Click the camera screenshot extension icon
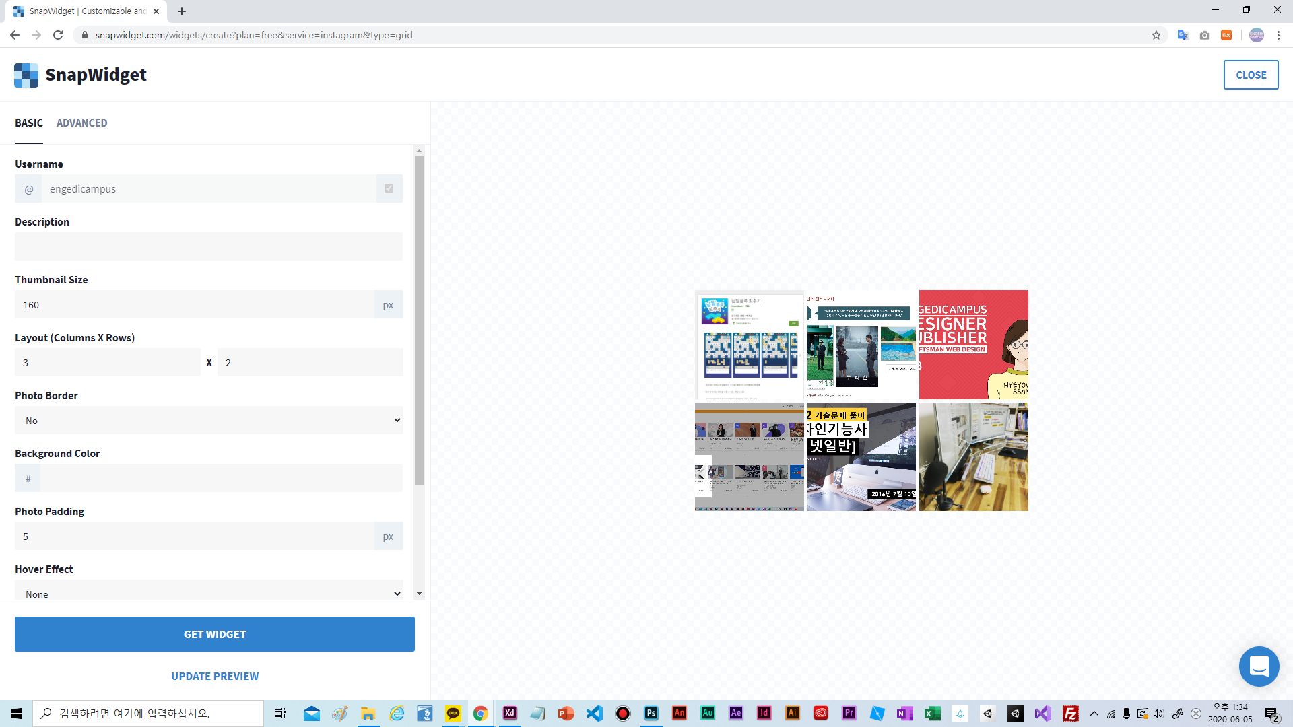Viewport: 1293px width, 727px height. click(1205, 35)
